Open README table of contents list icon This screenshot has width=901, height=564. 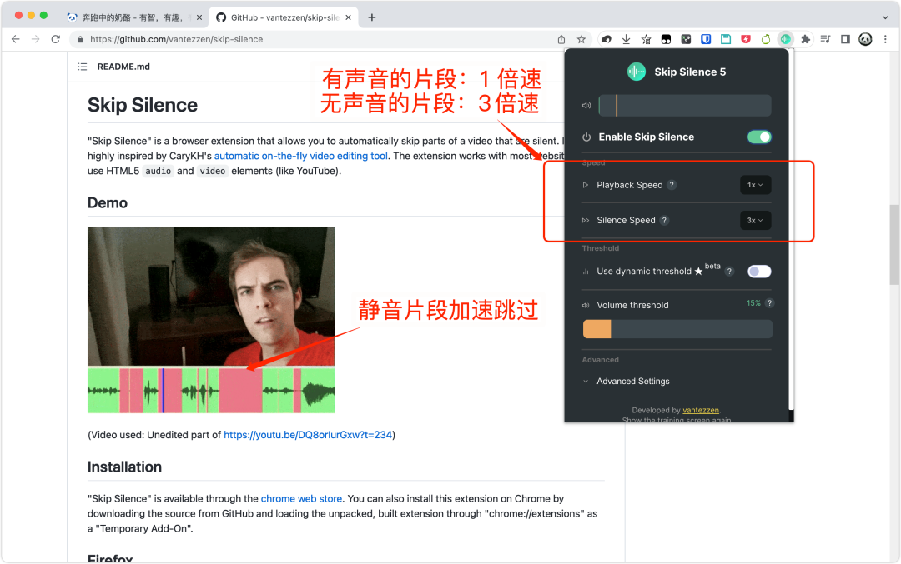[x=83, y=67]
